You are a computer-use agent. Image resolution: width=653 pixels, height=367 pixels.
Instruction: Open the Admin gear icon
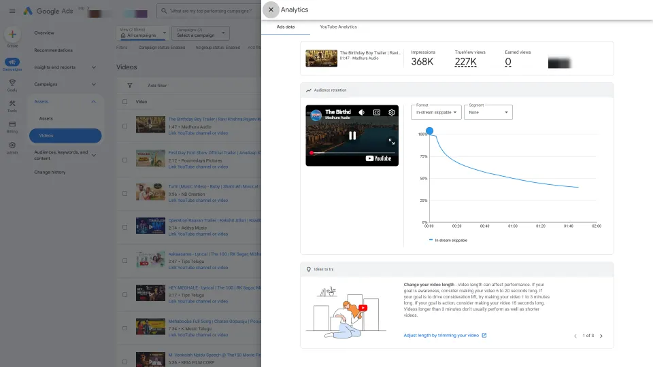12,145
